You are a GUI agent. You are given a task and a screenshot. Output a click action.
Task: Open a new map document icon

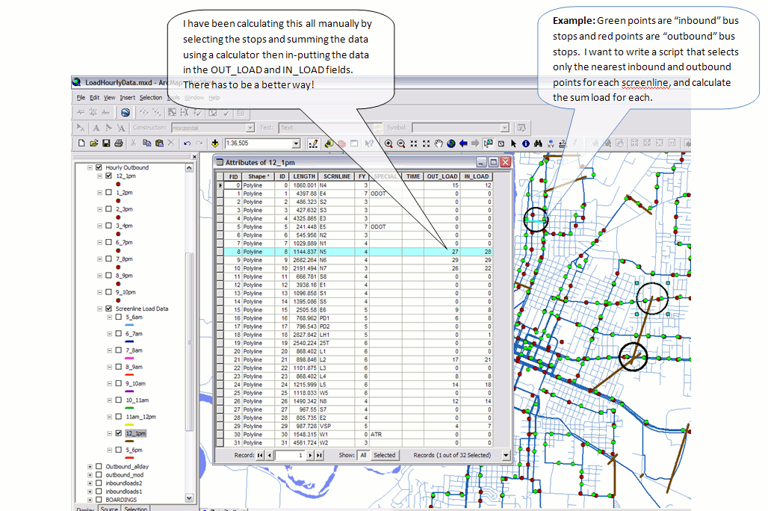[81, 143]
